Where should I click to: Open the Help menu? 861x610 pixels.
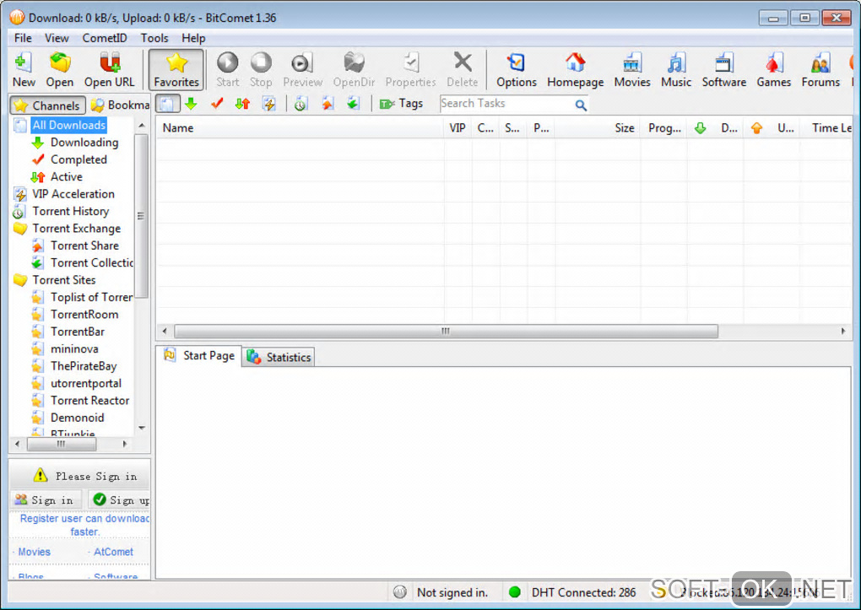click(193, 38)
